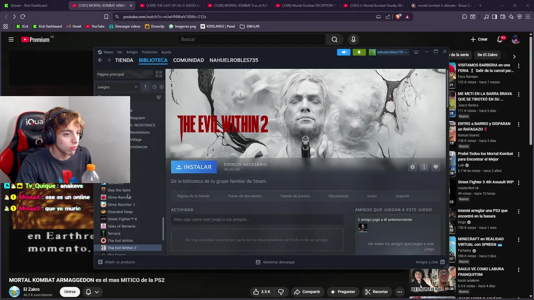Screen dimensions: 534x300
Task: Click the Steam activity text field
Action: [257, 220]
